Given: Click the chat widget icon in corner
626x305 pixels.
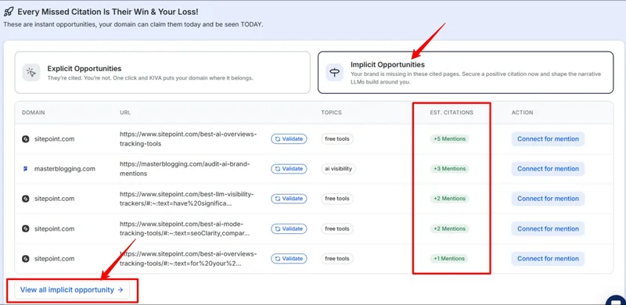Looking at the screenshot, I should click(615, 300).
